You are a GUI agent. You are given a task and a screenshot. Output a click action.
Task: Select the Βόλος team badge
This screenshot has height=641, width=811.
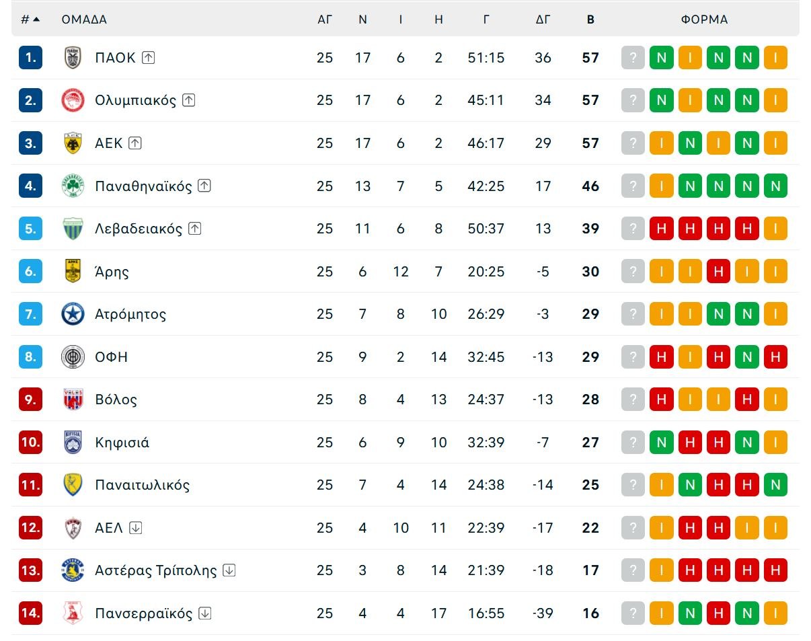click(72, 399)
